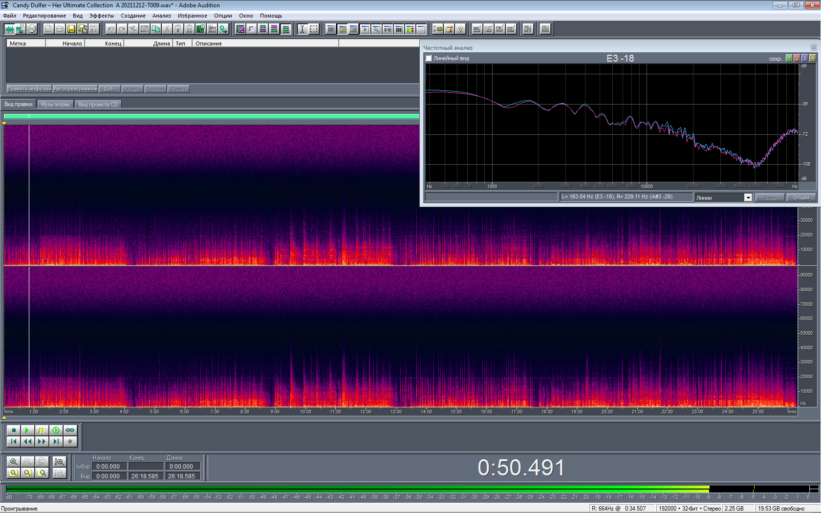Screen dimensions: 821x513
Task: Click the Опции button in analysis panel
Action: click(801, 197)
